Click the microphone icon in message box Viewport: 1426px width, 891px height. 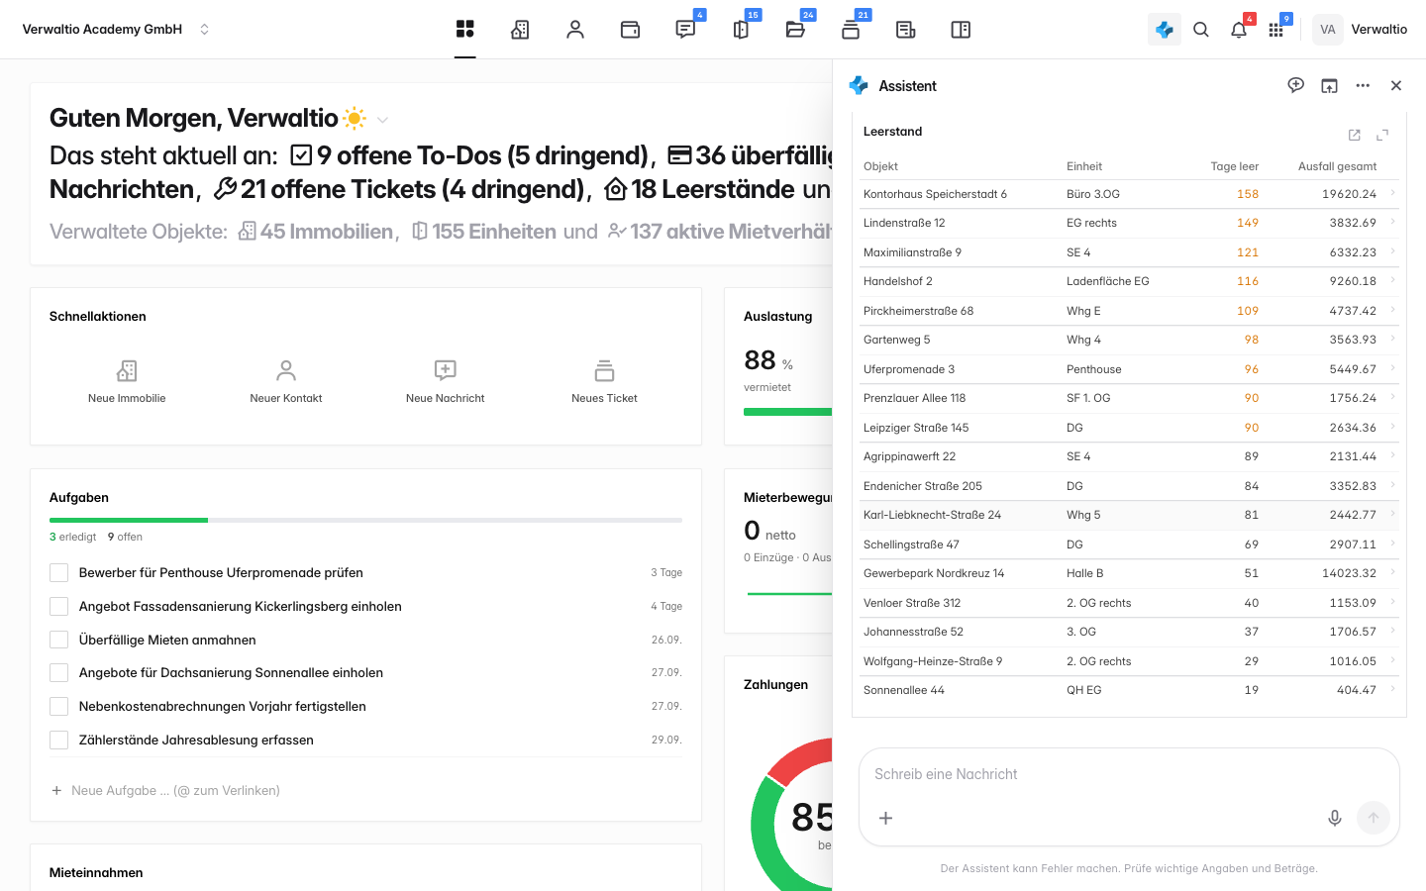point(1335,818)
